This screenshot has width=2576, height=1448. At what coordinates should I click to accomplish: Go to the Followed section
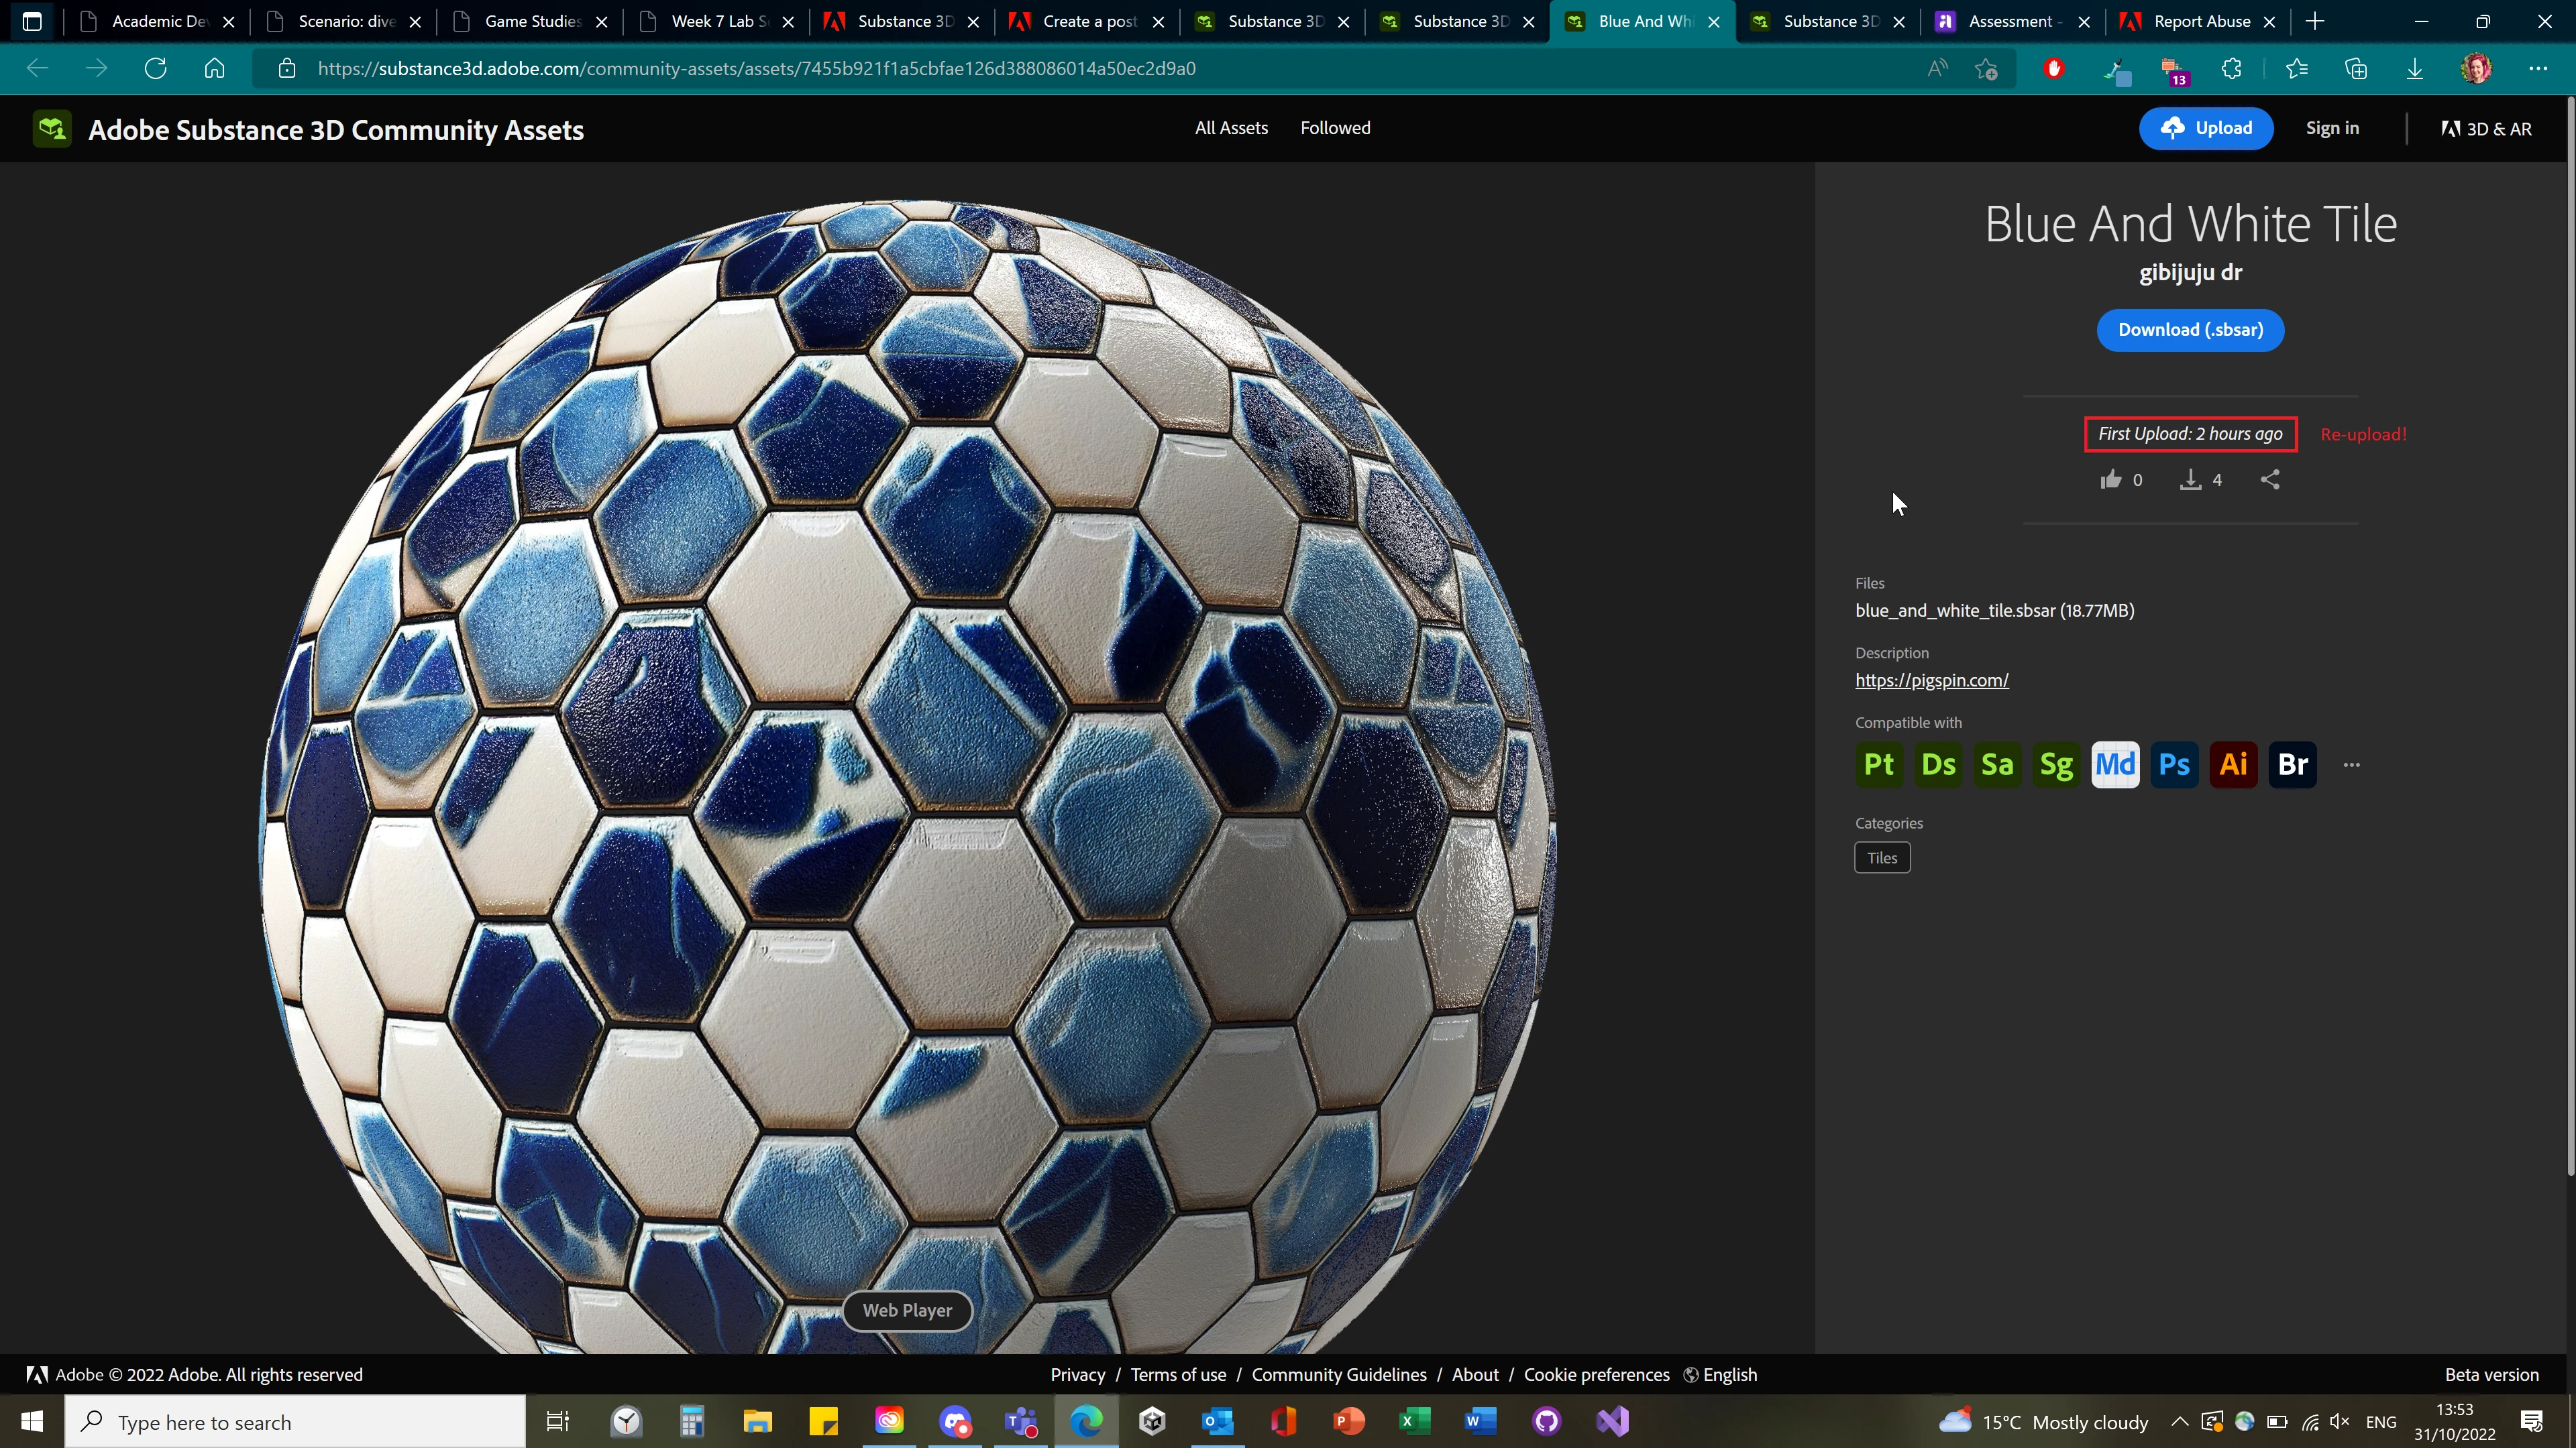point(1335,128)
